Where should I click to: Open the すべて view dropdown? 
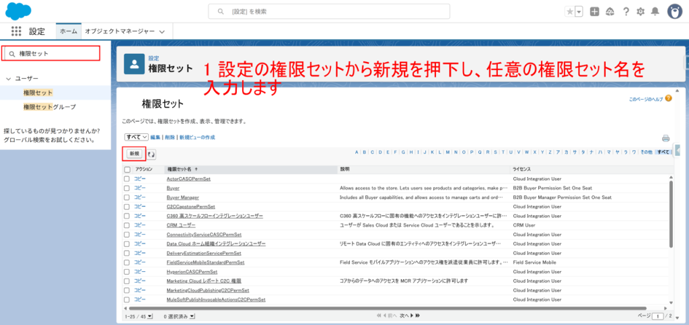pyautogui.click(x=136, y=137)
